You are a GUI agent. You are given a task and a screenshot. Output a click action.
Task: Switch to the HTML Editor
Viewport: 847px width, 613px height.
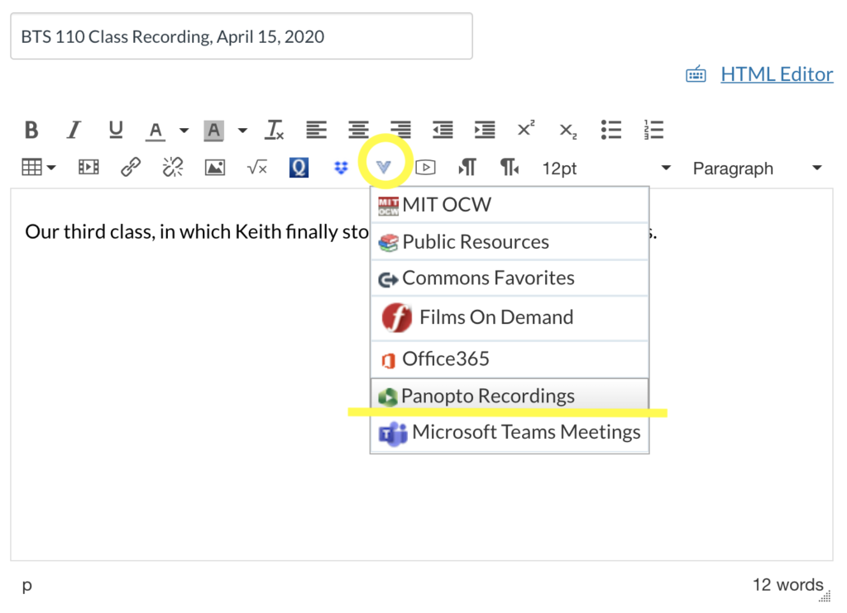tap(777, 74)
